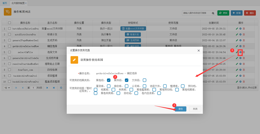Click the green 更新 button
This screenshot has width=260, height=134.
[223, 13]
